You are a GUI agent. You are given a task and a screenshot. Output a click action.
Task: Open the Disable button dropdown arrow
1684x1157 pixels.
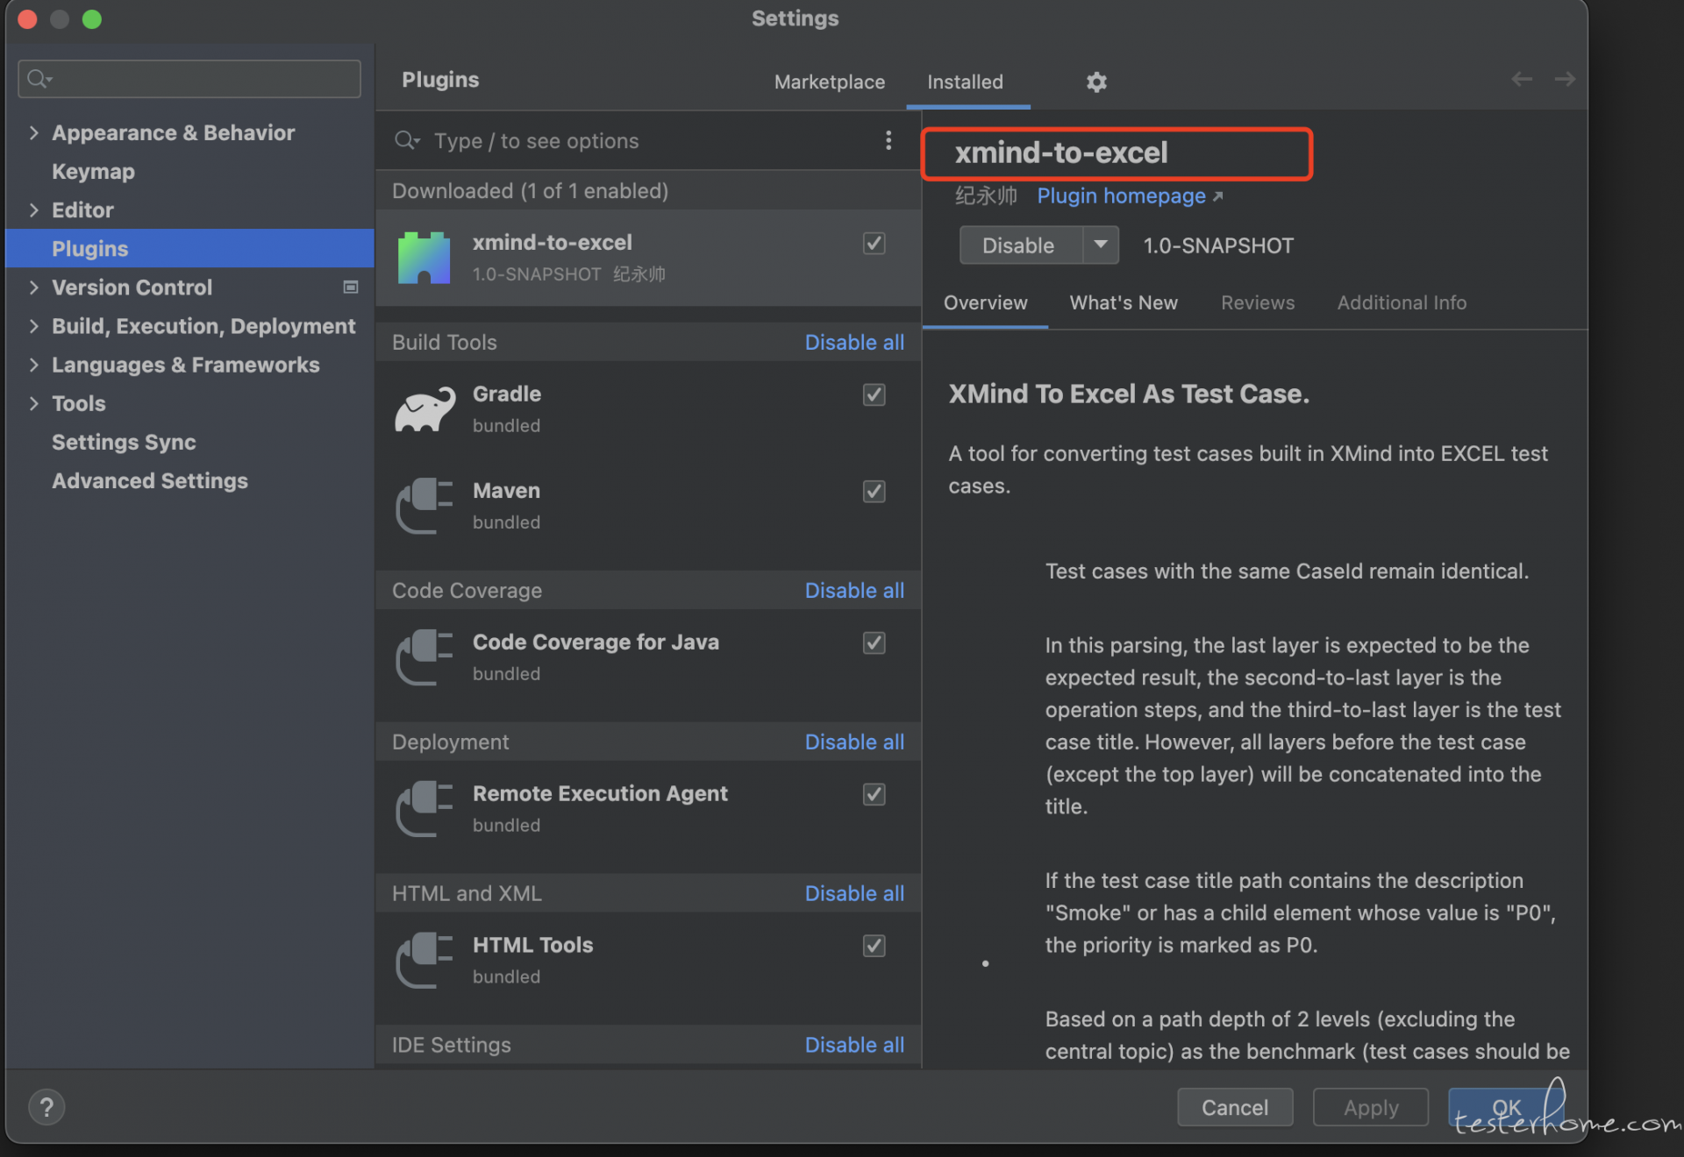1101,245
